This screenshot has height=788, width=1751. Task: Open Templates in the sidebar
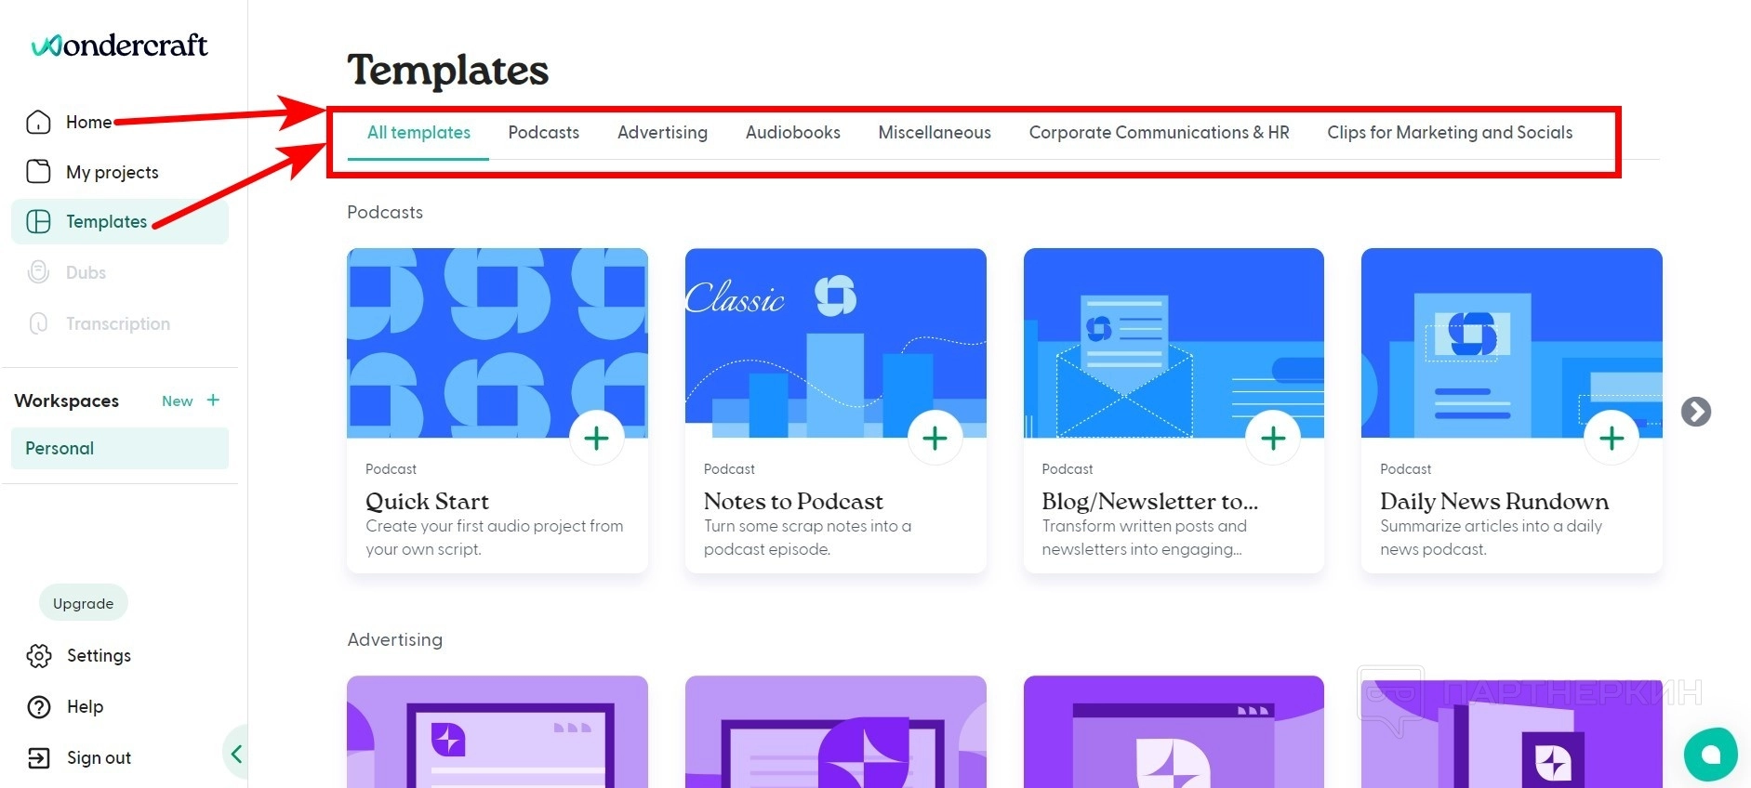(x=120, y=221)
